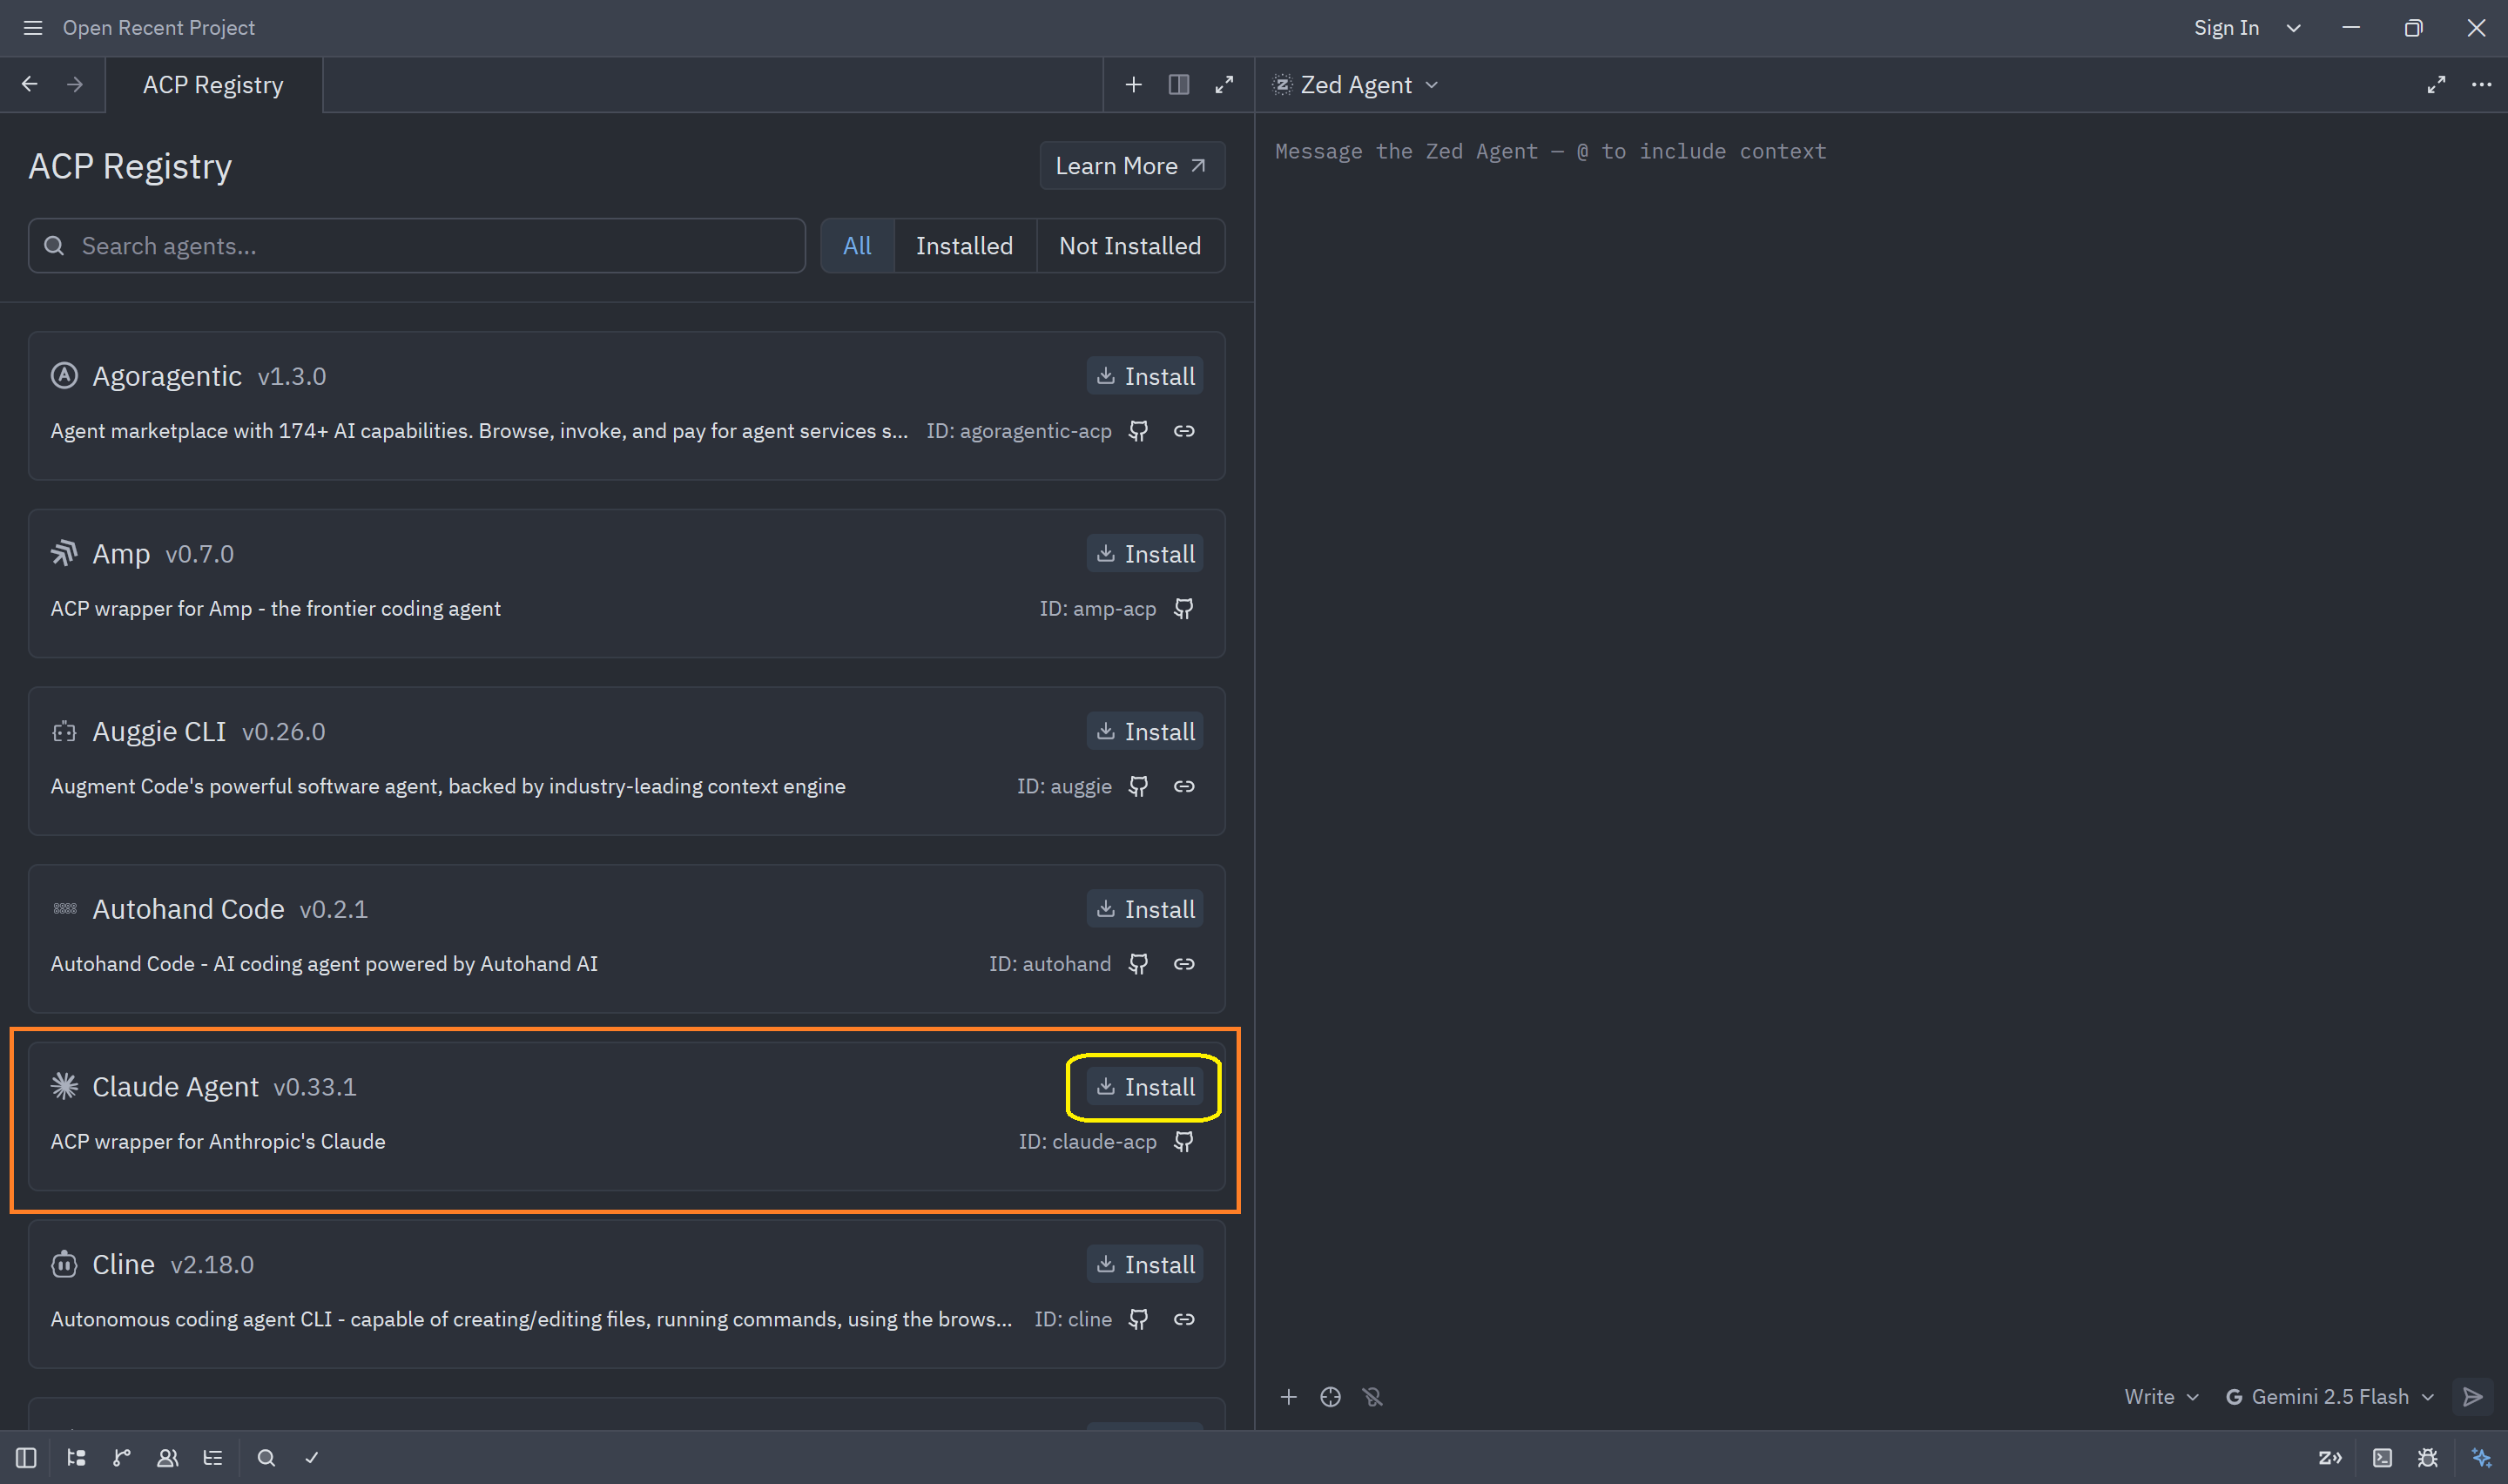Install the Agoragentic agent
2508x1484 pixels.
pos(1145,377)
